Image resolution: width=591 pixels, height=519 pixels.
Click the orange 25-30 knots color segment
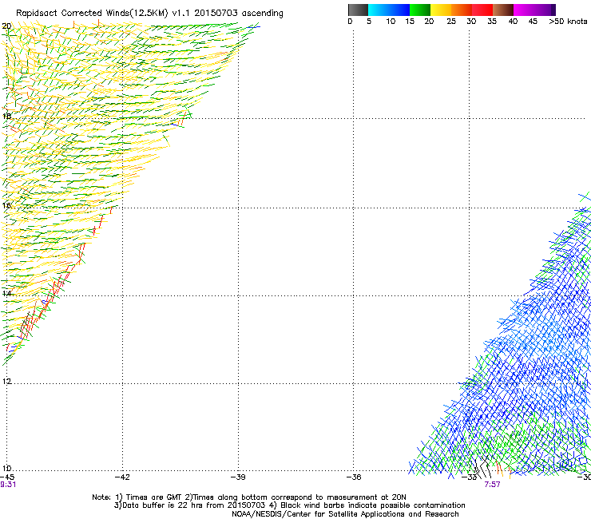[462, 10]
